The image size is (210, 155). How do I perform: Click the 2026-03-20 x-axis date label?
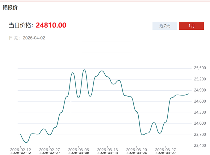click(136, 150)
